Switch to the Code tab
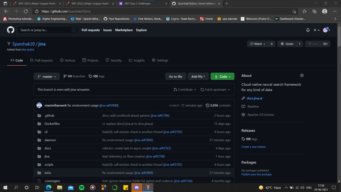 point(17,60)
